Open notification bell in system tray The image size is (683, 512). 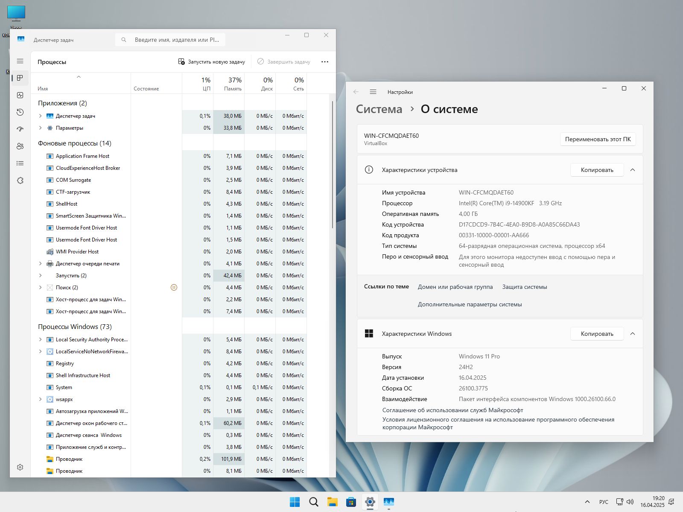[671, 502]
